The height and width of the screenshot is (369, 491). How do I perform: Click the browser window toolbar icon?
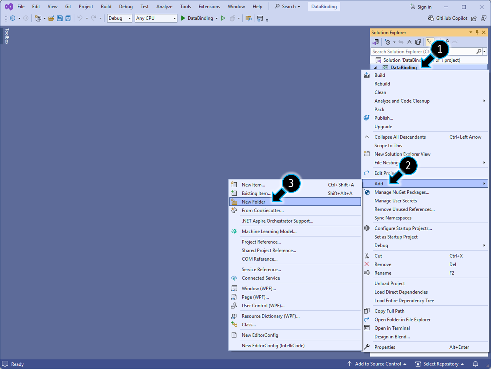point(260,18)
